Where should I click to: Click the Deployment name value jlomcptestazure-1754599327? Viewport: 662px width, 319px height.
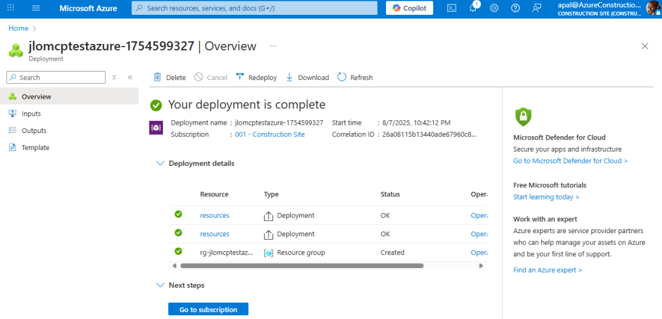[279, 123]
